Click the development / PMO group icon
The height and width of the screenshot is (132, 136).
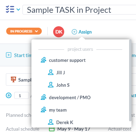click(43, 97)
